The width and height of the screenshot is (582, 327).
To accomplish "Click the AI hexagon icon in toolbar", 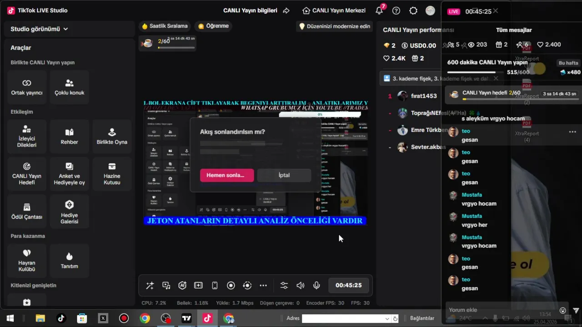I will (182, 286).
